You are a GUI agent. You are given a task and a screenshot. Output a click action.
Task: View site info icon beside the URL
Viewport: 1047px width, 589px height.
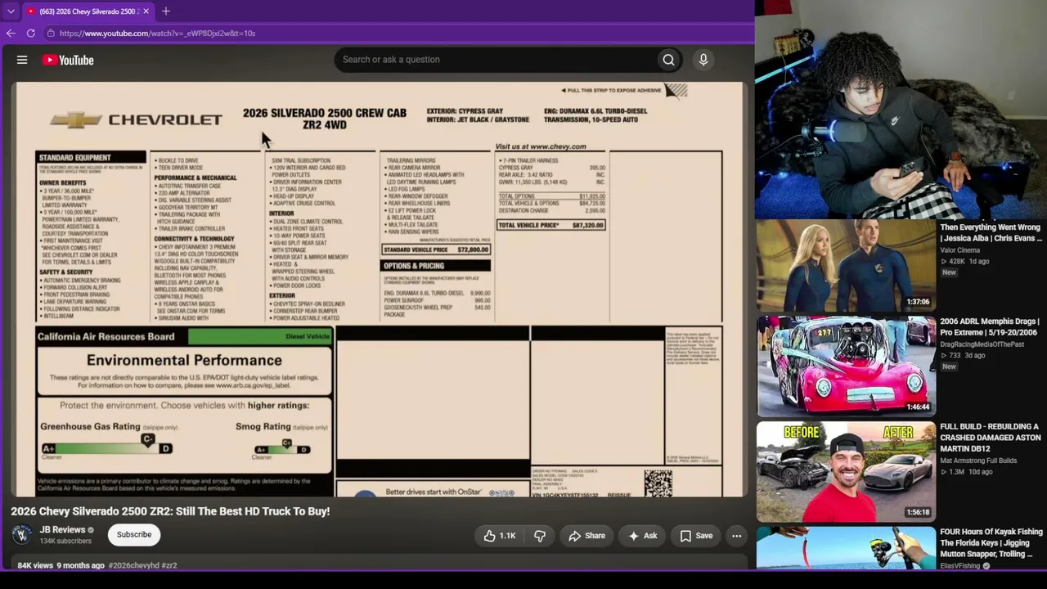click(x=51, y=34)
